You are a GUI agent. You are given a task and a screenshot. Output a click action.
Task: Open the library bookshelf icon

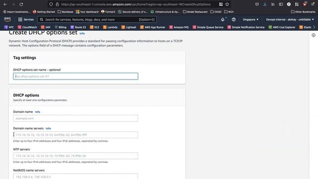coord(273,4)
